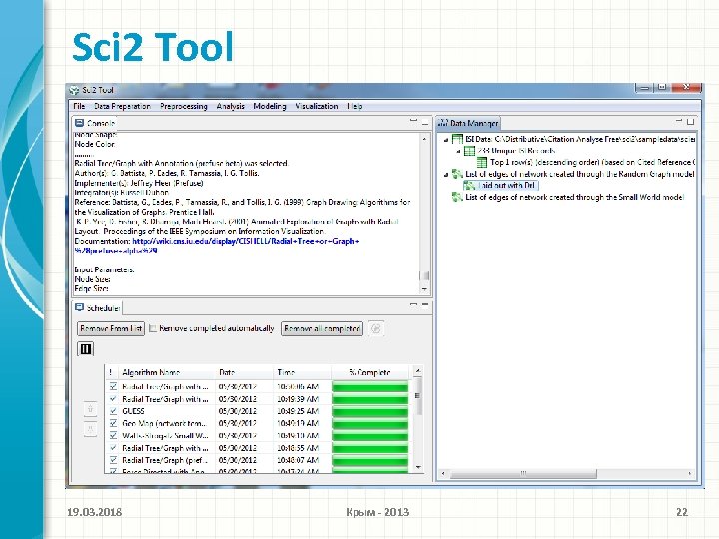Collapse the ISI Data tree node

point(446,140)
